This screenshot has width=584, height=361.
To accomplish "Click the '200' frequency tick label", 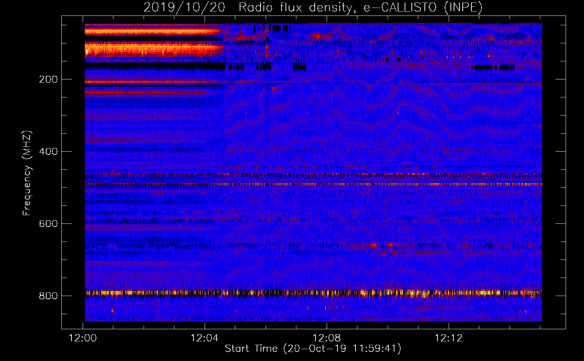I will [x=48, y=79].
